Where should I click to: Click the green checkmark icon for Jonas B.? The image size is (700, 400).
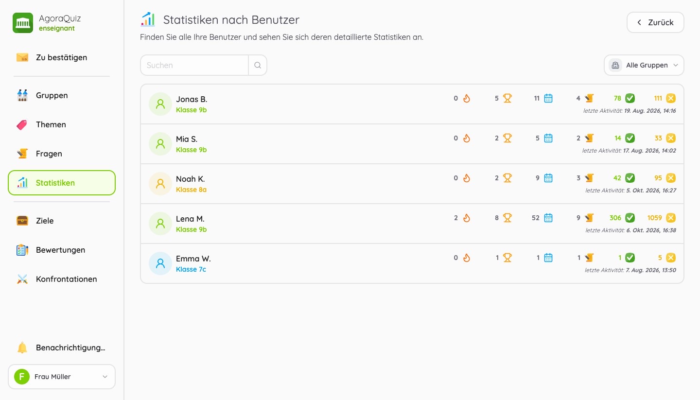630,98
